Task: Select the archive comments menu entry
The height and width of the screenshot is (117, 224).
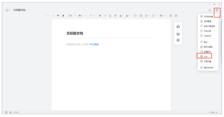Action: [x=208, y=36]
